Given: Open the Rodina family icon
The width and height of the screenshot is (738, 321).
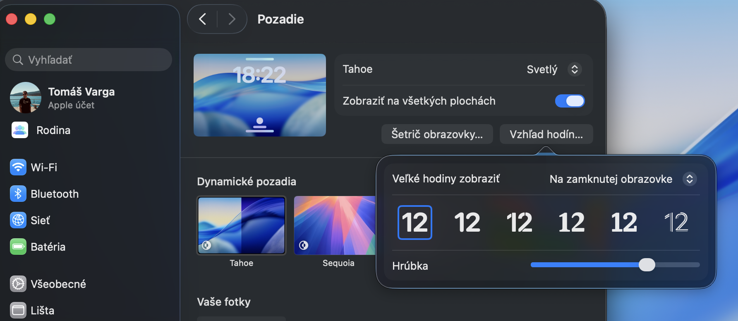Looking at the screenshot, I should coord(20,130).
